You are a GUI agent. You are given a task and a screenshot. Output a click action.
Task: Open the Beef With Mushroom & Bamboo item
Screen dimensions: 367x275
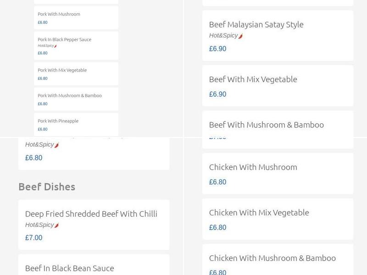(x=267, y=124)
